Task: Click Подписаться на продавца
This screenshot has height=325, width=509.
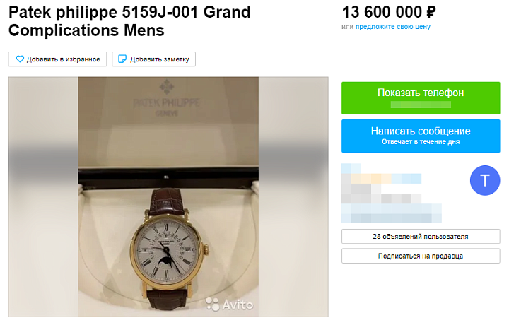Action: (421, 256)
